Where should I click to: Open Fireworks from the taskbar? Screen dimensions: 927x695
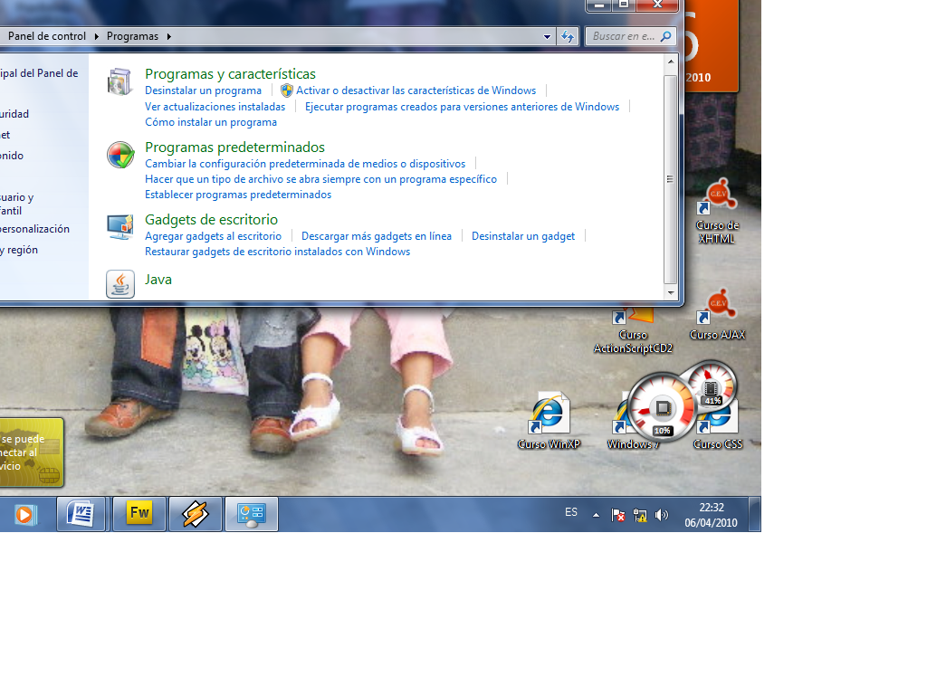coord(138,514)
